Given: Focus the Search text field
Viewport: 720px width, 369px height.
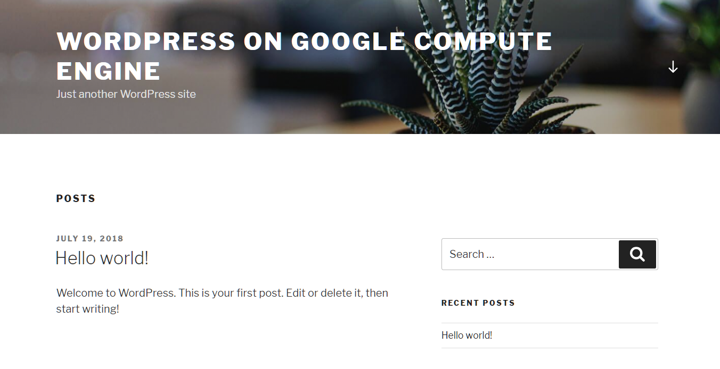Looking at the screenshot, I should pyautogui.click(x=530, y=254).
